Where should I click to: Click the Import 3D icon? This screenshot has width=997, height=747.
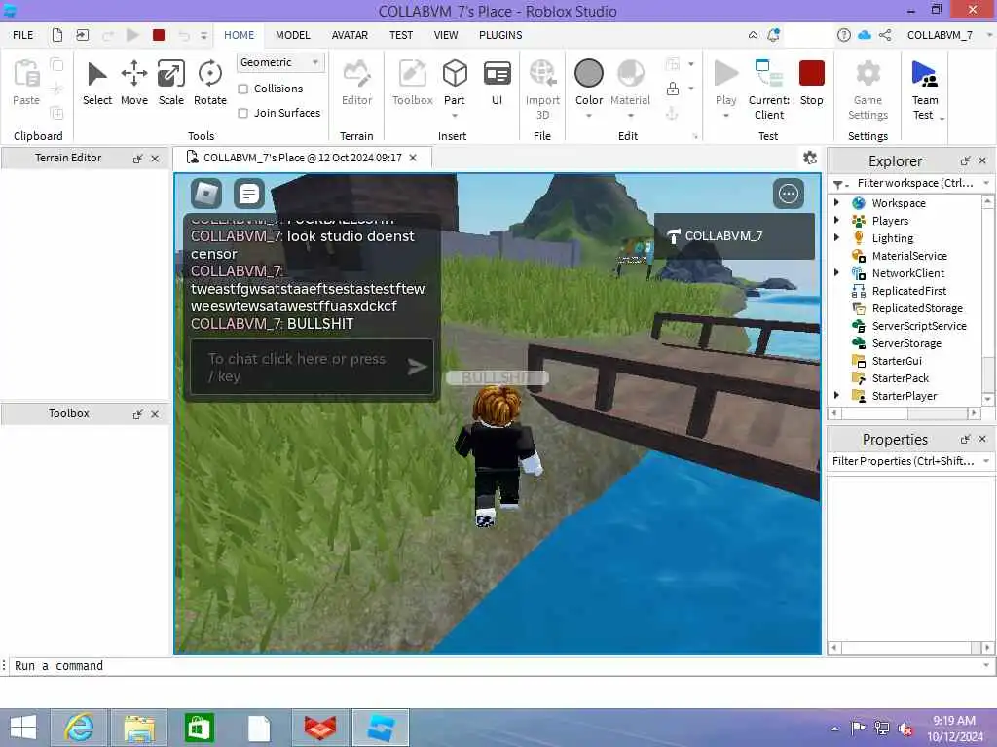pyautogui.click(x=542, y=74)
